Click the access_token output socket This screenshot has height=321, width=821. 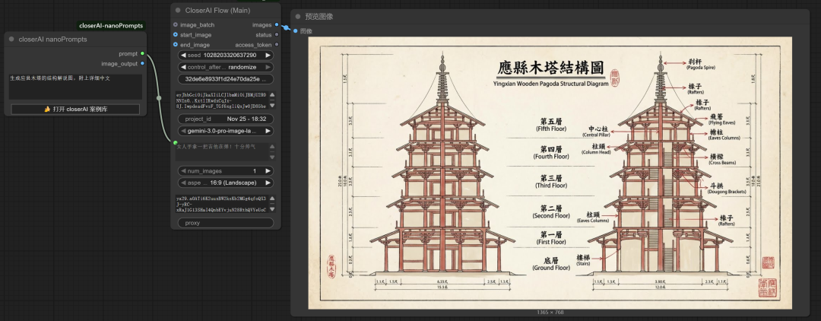276,45
